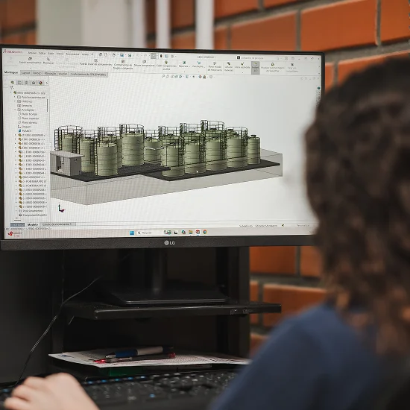This screenshot has width=410, height=410.
Task: Click the Modelo bottom tab
Action: pyautogui.click(x=33, y=224)
